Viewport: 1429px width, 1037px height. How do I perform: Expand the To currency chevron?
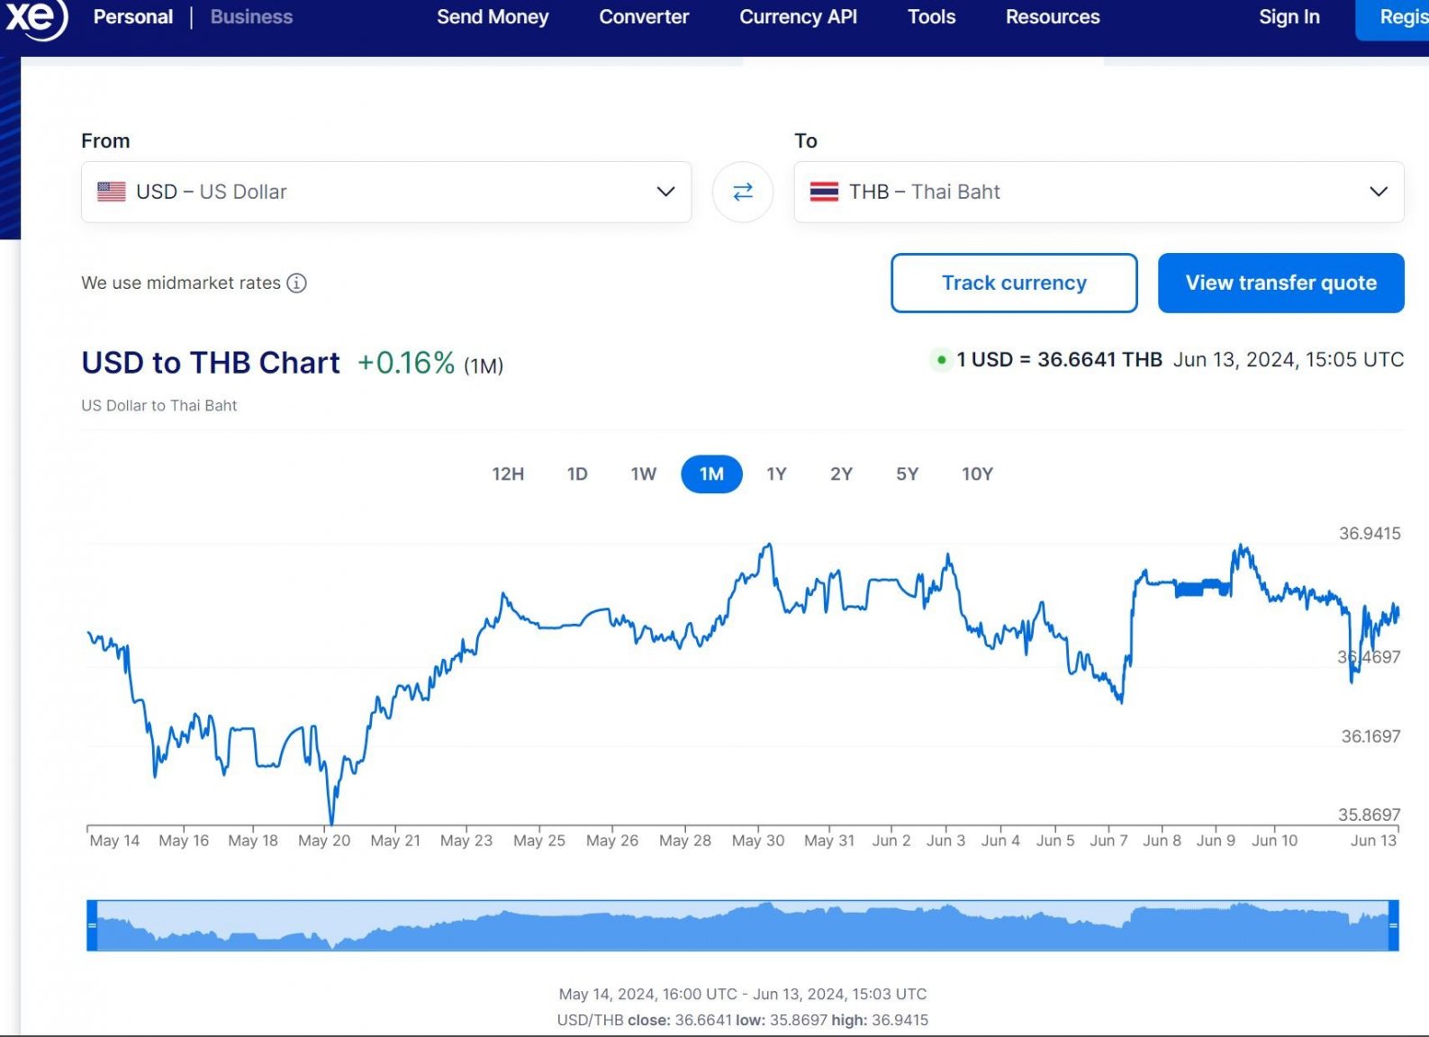[x=1378, y=192]
